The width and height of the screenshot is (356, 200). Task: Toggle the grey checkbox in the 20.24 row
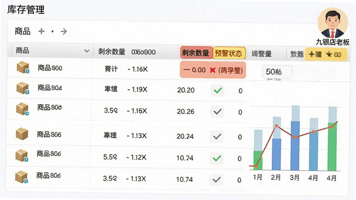(x=217, y=136)
